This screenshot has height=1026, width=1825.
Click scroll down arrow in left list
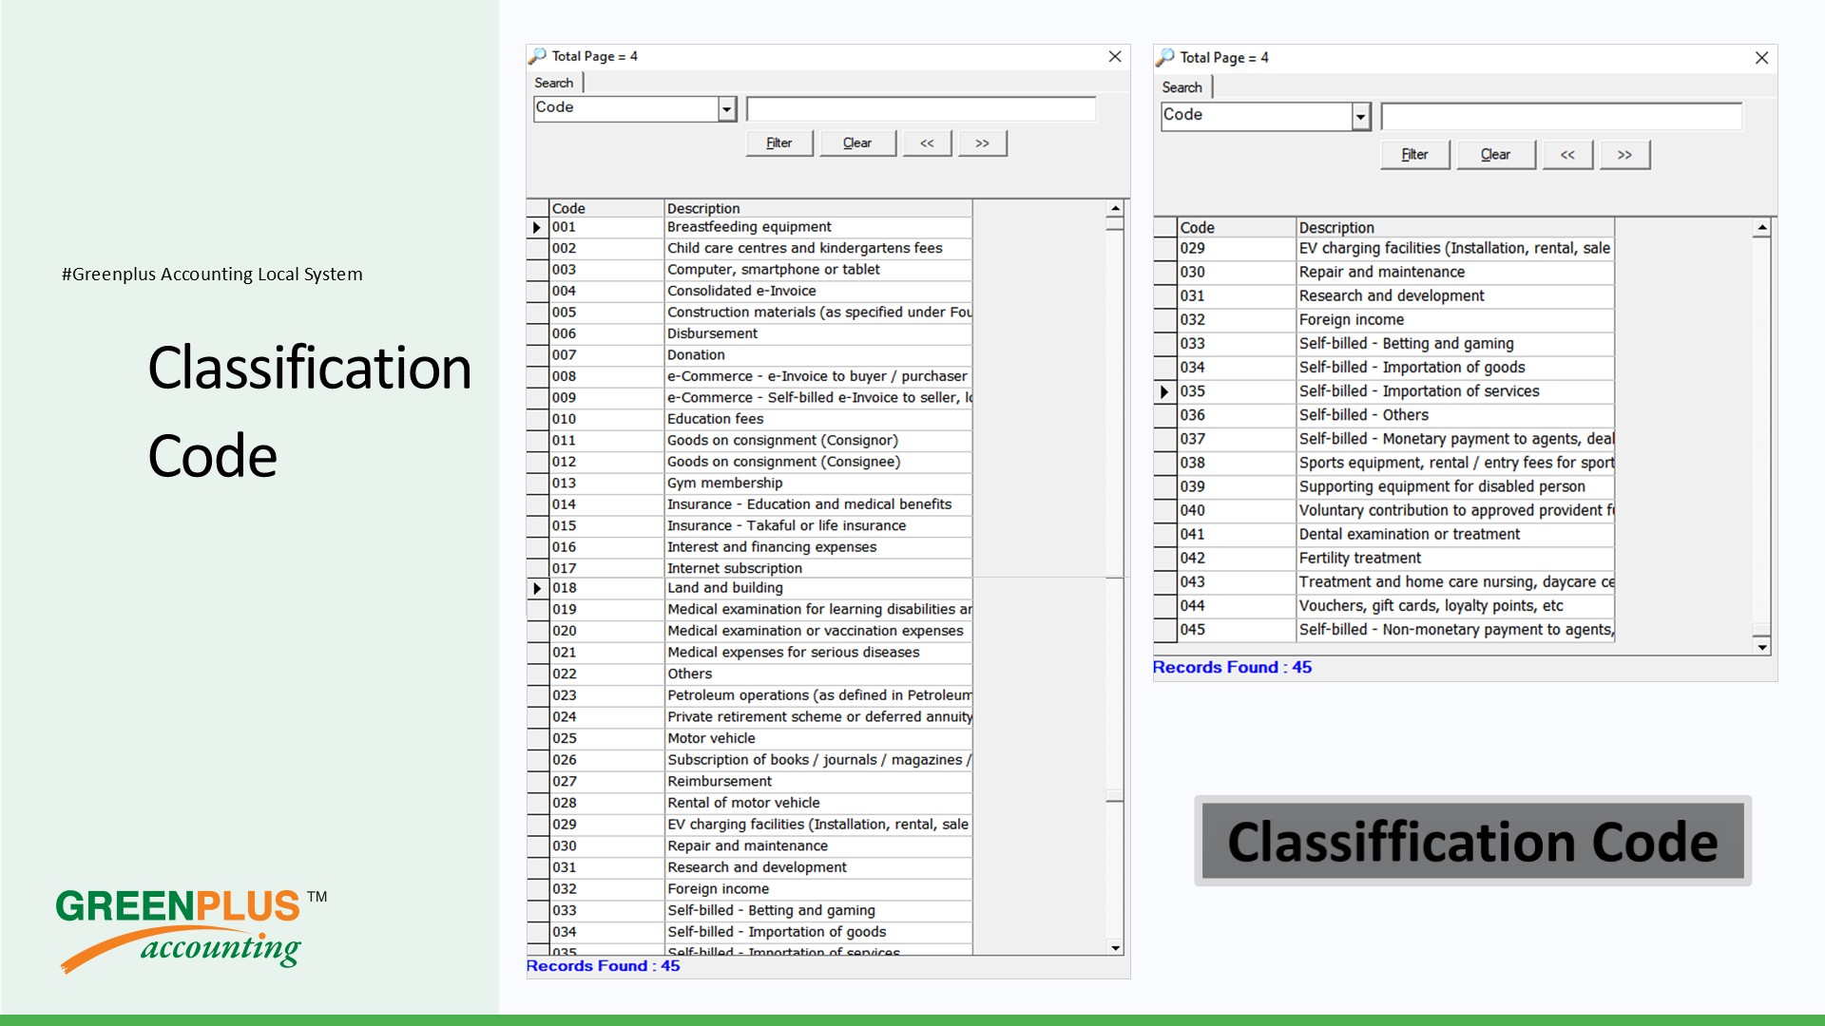1115,947
